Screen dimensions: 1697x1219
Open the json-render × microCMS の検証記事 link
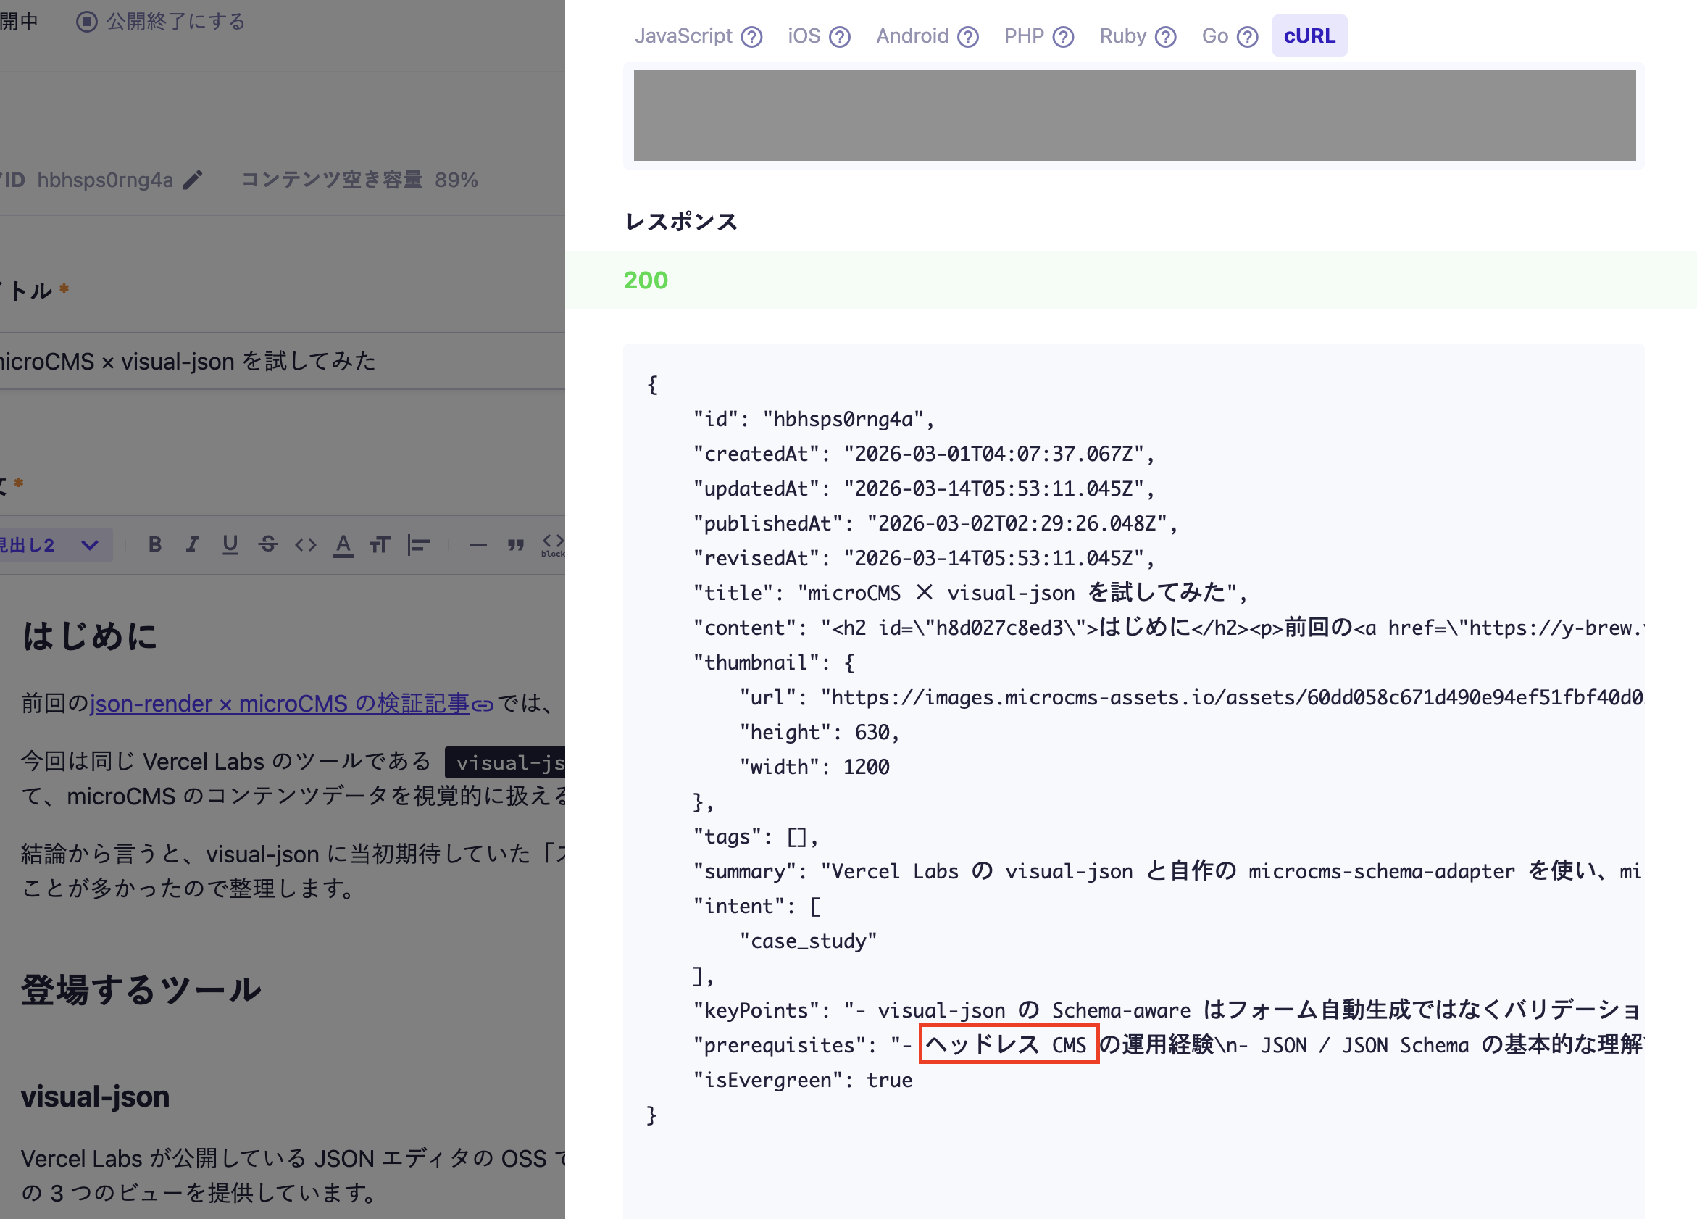pyautogui.click(x=279, y=704)
